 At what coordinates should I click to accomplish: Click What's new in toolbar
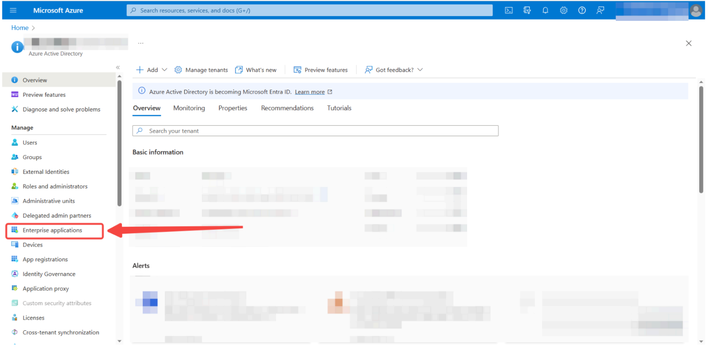256,70
